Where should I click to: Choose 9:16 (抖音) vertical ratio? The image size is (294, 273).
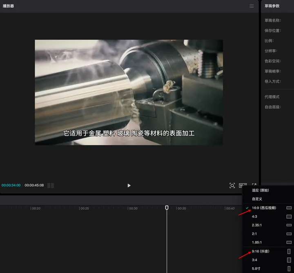click(261, 251)
